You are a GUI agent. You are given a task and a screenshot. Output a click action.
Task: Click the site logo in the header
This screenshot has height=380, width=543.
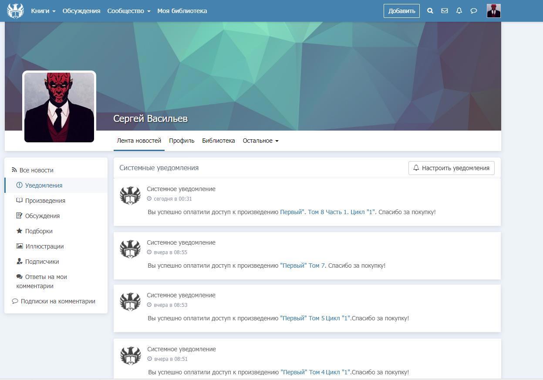(15, 11)
